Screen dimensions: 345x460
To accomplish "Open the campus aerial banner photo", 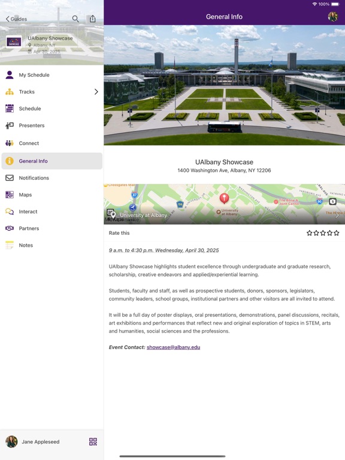I will [225, 85].
